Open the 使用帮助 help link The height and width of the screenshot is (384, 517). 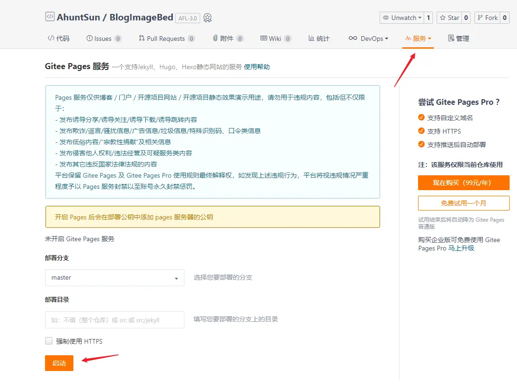(257, 67)
